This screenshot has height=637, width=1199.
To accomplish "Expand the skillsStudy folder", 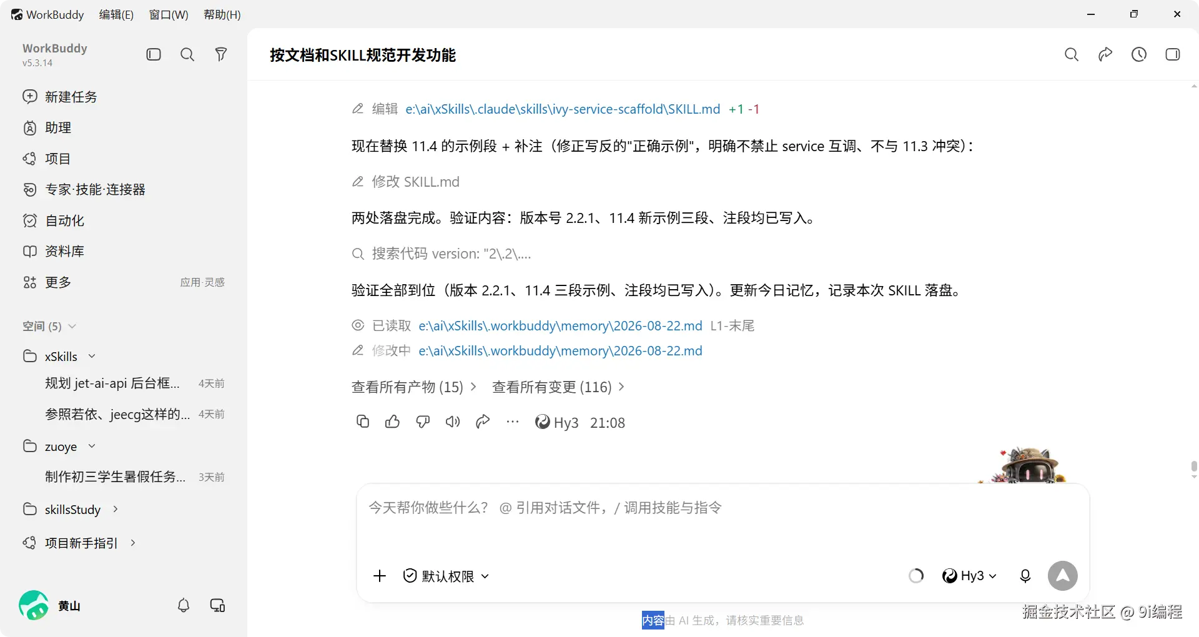I will 115,509.
